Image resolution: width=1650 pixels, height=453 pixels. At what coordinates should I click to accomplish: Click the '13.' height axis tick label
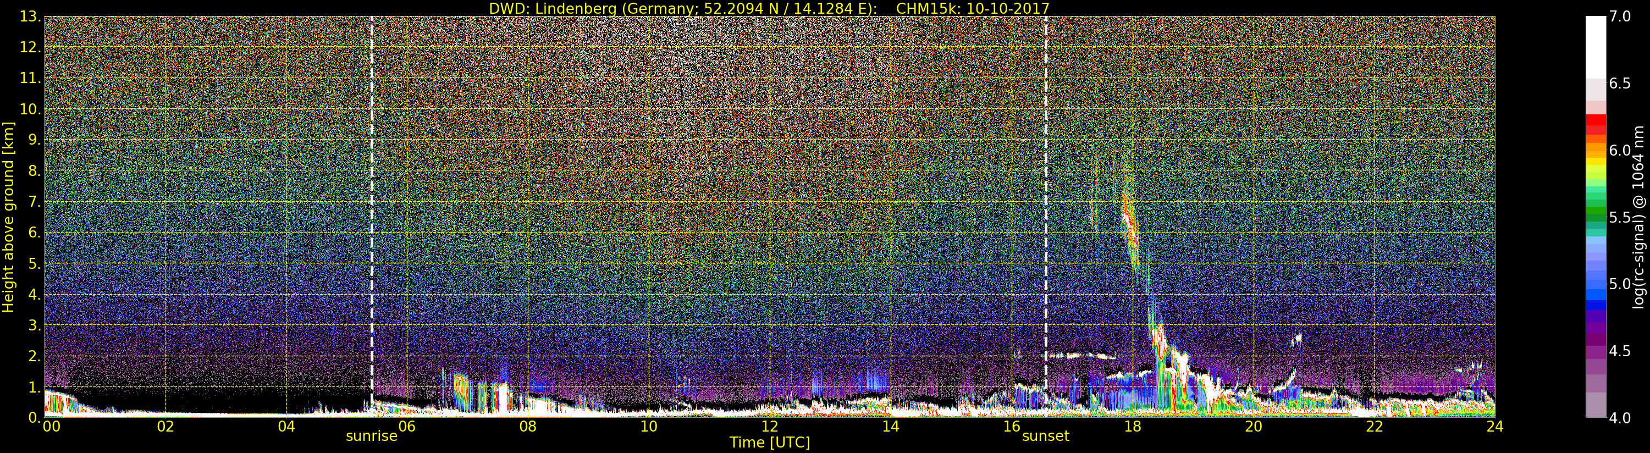pos(31,16)
